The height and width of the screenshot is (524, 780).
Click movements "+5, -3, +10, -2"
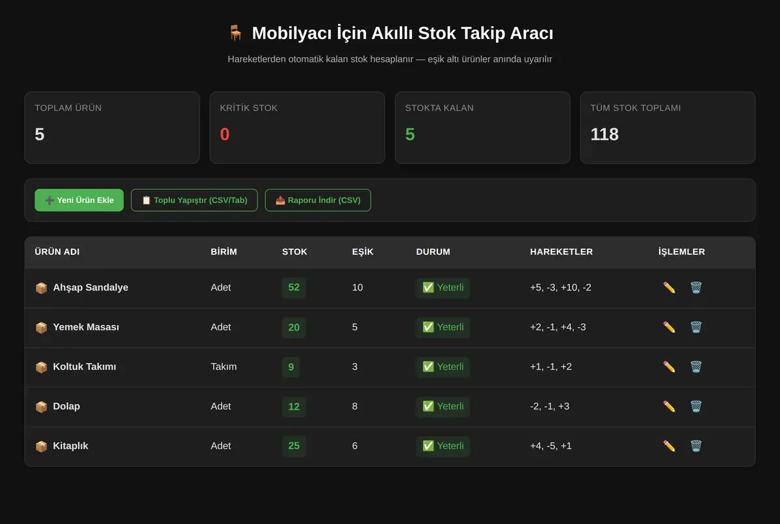coord(560,287)
